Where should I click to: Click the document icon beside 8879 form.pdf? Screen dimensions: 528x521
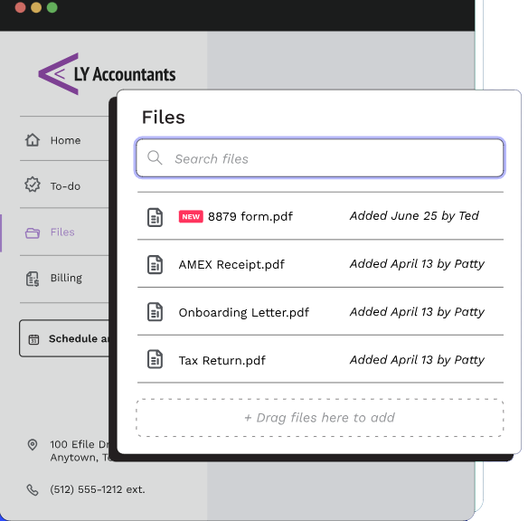(x=155, y=217)
